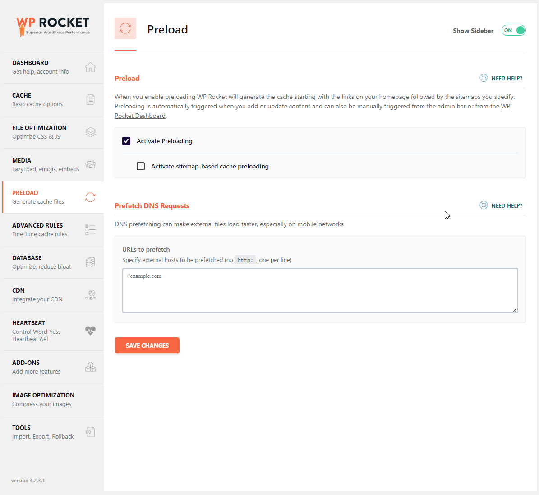Click the Database stack icon

tap(90, 262)
